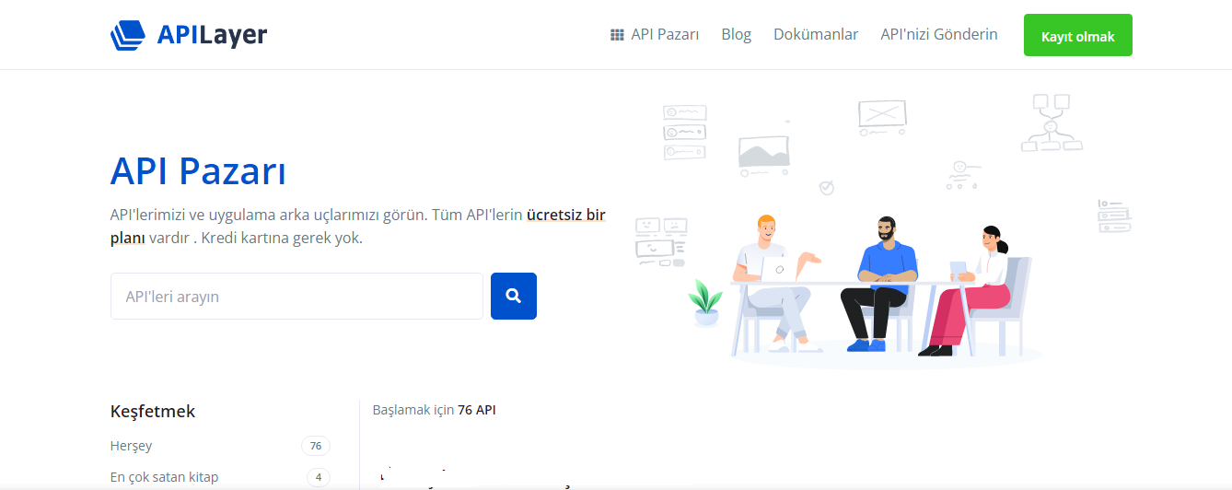
Task: Click the blue magnifier search button
Action: point(514,297)
